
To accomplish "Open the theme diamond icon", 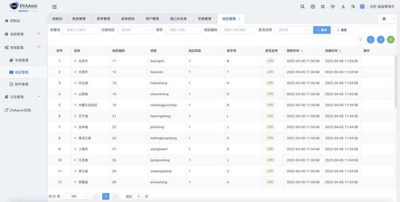I will 333,7.
